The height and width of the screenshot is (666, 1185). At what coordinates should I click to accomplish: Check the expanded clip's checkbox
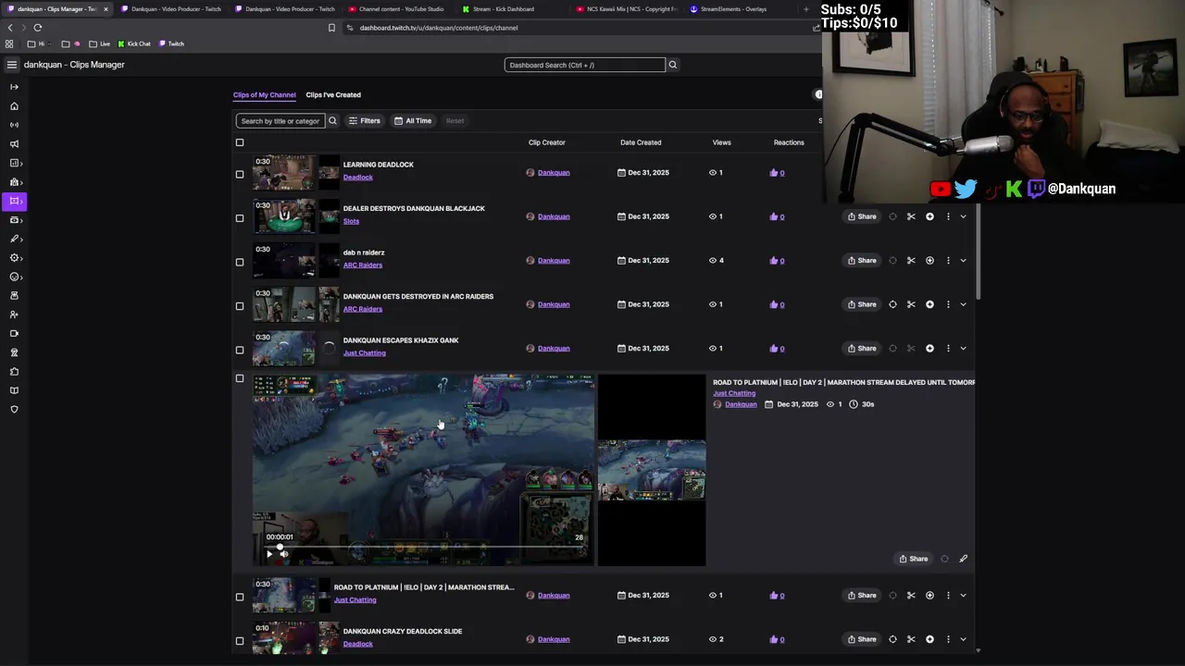[240, 378]
